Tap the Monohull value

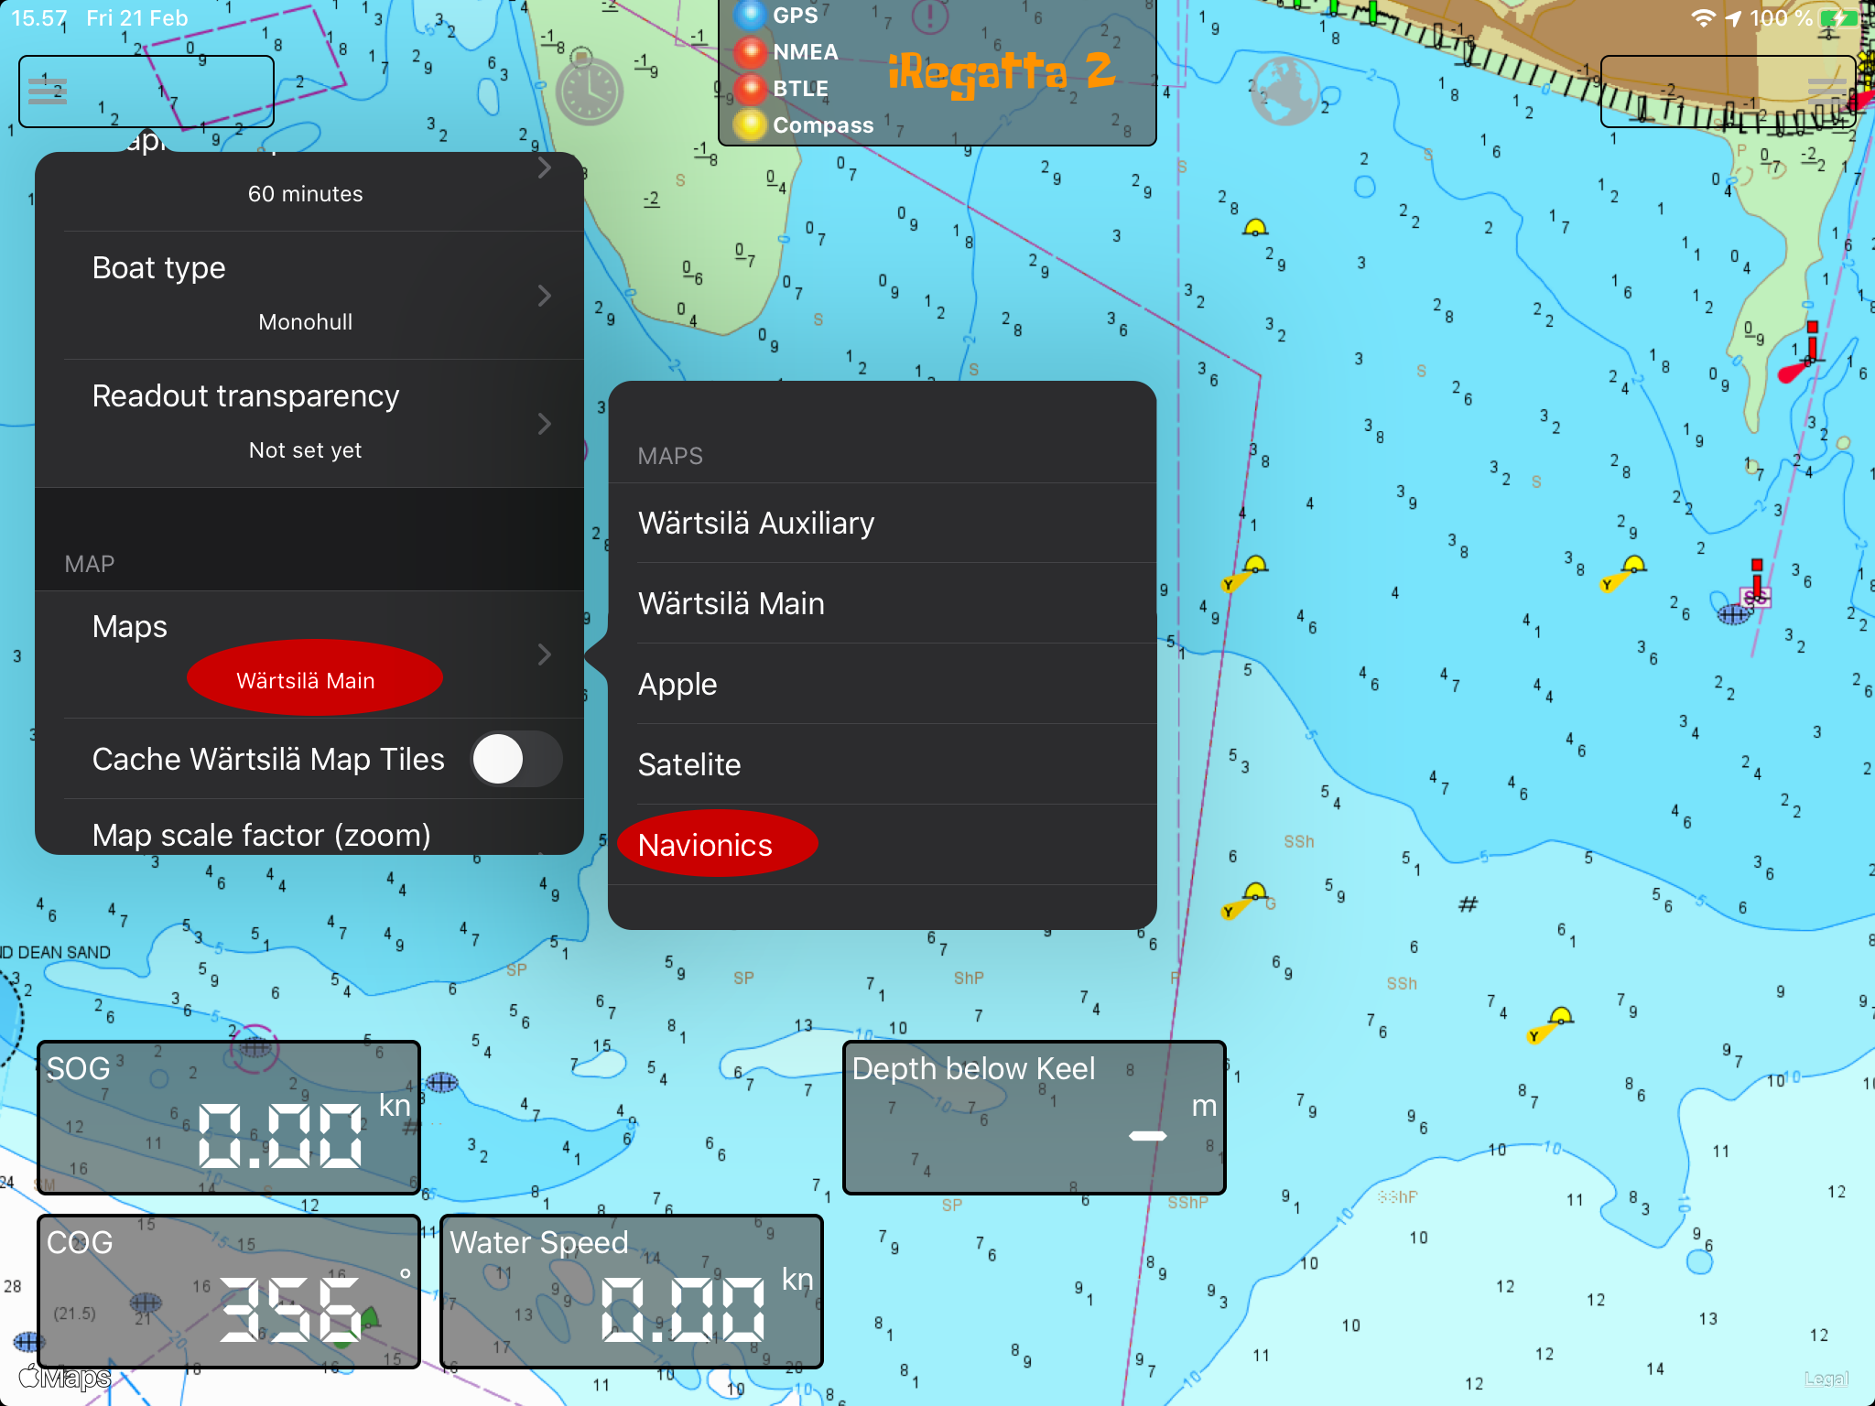coord(306,322)
